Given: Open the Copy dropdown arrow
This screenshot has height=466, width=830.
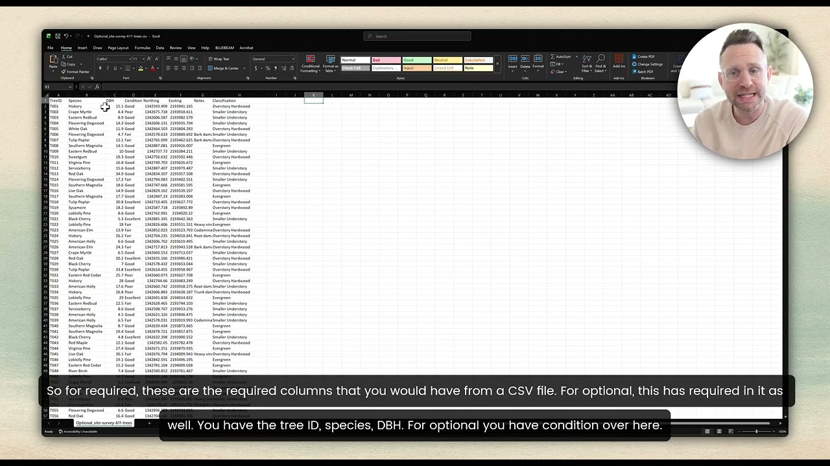Looking at the screenshot, I should click(81, 64).
